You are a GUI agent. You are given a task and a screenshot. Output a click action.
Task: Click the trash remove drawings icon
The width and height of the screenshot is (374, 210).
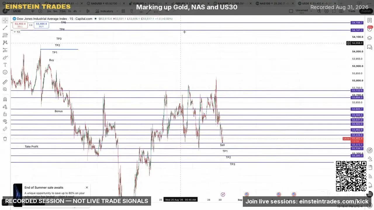(x=5, y=139)
